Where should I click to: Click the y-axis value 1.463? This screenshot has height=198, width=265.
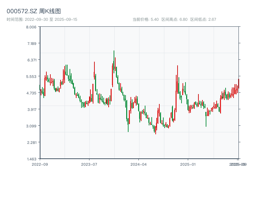point(32,159)
